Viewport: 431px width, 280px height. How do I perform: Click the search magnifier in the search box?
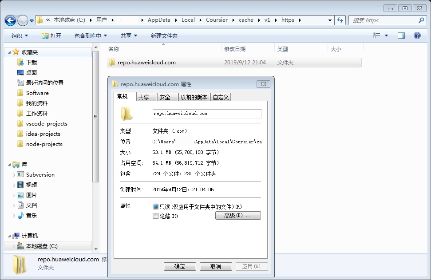coord(421,20)
